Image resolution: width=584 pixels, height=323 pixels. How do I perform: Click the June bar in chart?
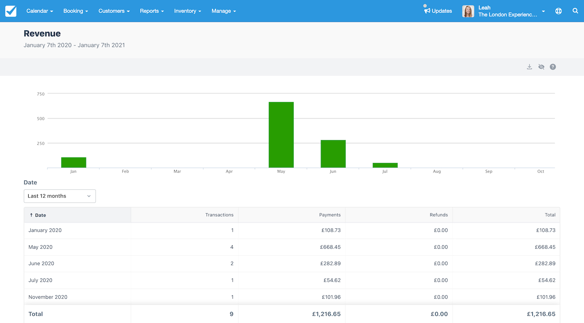333,154
